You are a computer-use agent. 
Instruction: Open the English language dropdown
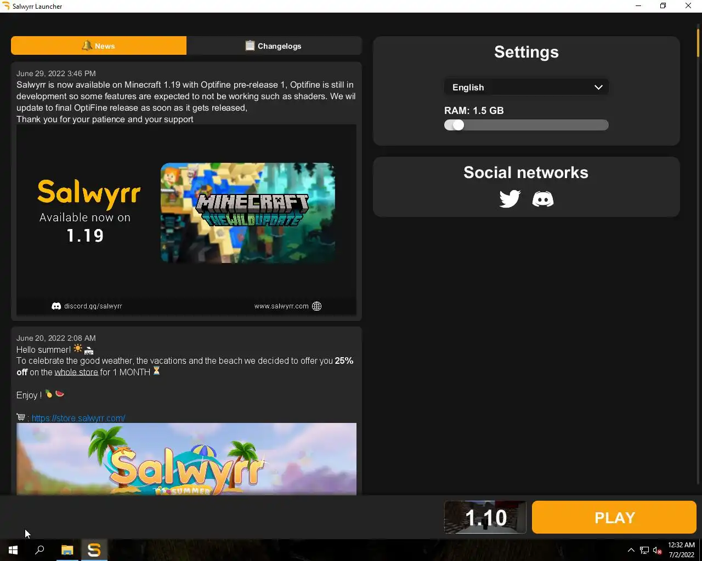tap(526, 87)
